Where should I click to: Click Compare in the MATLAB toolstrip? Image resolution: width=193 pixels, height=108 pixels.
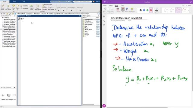click(x=24, y=8)
